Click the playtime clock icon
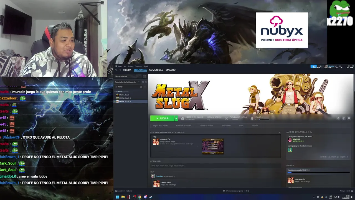The width and height of the screenshot is (355, 200). point(227,118)
